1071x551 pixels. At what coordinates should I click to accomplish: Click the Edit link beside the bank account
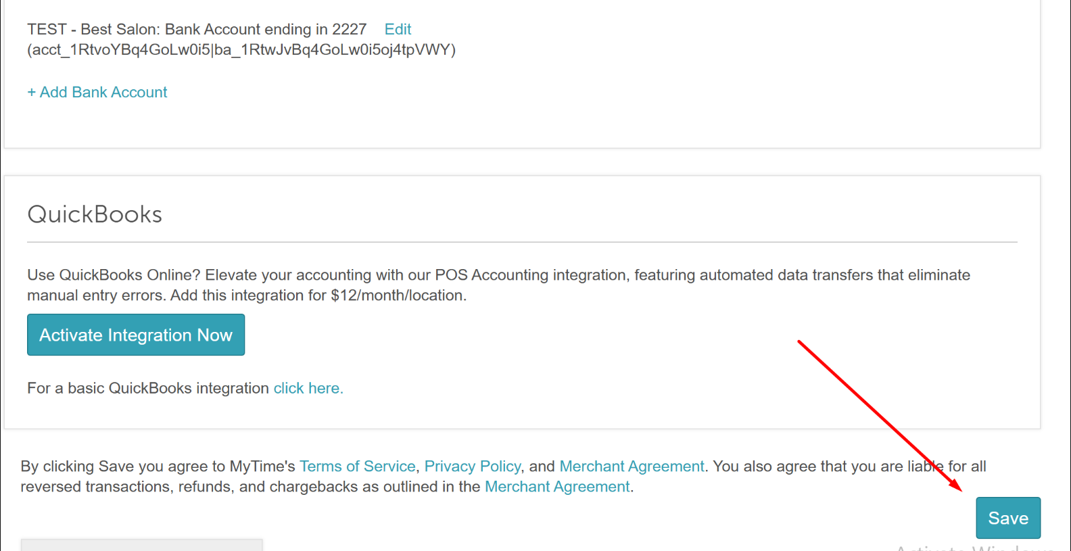[398, 29]
